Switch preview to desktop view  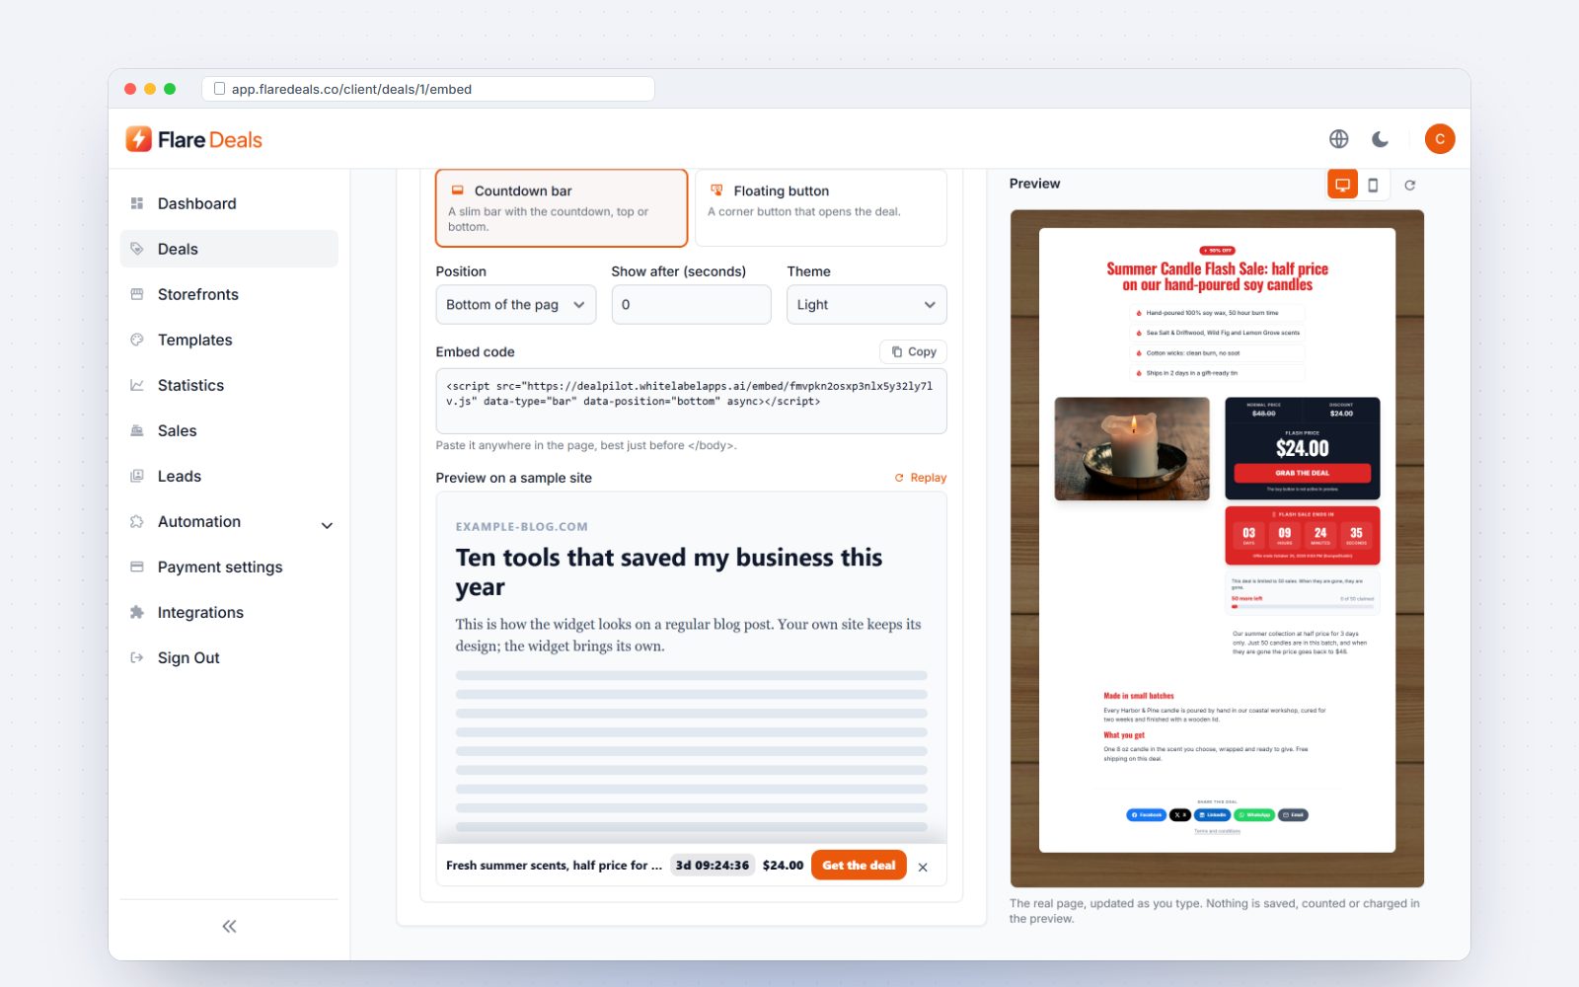tap(1342, 185)
